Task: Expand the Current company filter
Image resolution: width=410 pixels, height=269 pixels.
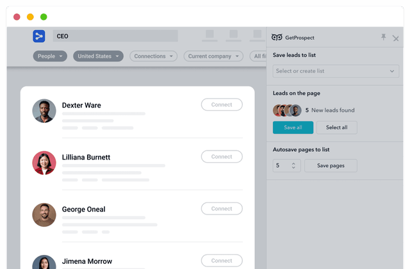Action: coord(213,56)
